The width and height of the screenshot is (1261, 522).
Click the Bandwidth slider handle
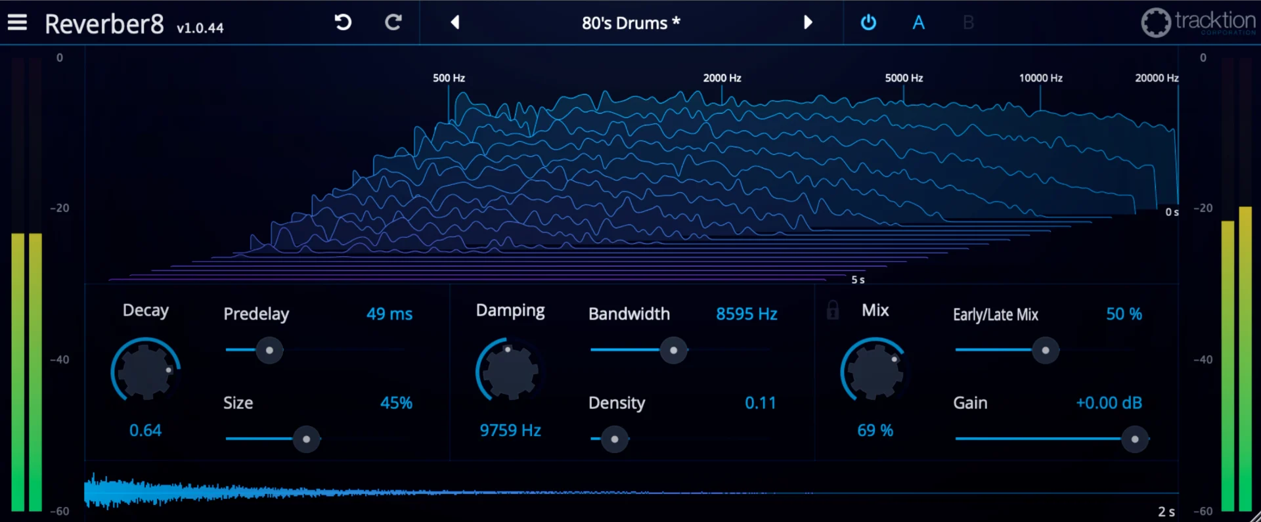pos(673,350)
